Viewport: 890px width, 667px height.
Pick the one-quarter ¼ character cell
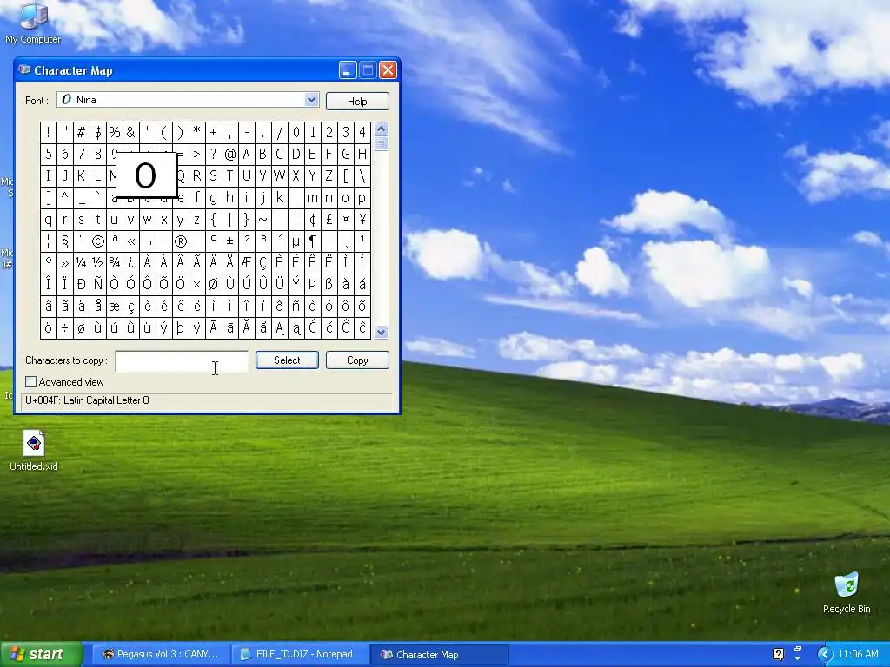pyautogui.click(x=81, y=263)
